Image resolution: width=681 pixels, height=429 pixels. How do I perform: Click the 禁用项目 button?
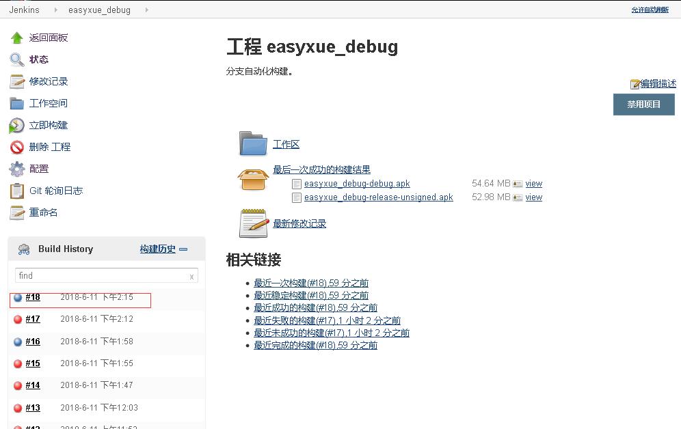click(x=644, y=105)
